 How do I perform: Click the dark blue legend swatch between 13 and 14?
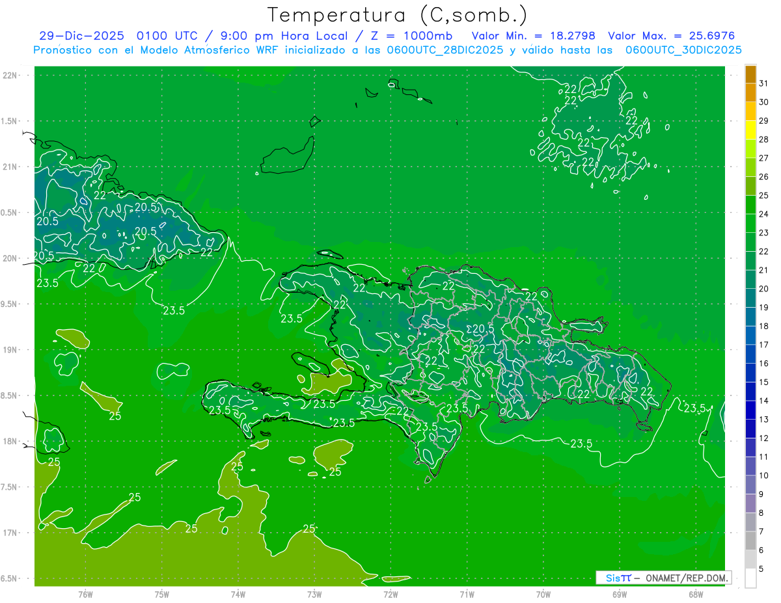750,410
